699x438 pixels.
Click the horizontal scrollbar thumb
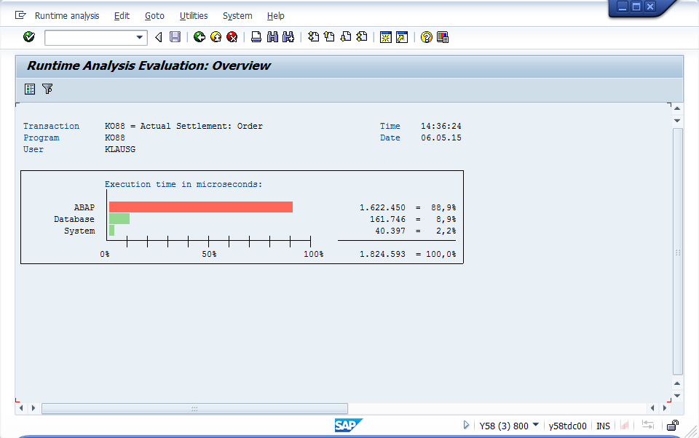(x=194, y=408)
